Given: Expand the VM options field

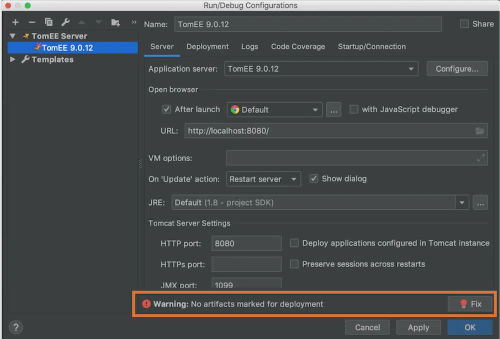Looking at the screenshot, I should 481,158.
